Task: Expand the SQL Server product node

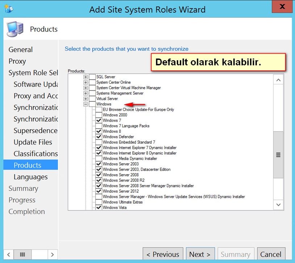Action: [86, 77]
